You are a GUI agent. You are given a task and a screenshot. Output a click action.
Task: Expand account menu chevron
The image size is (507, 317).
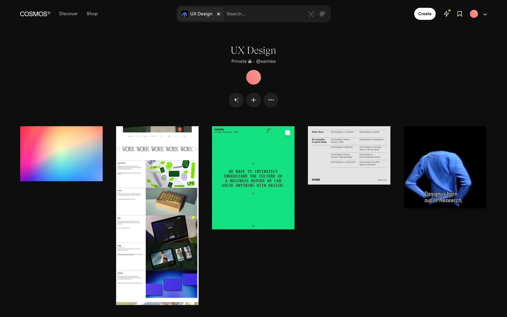[485, 15]
